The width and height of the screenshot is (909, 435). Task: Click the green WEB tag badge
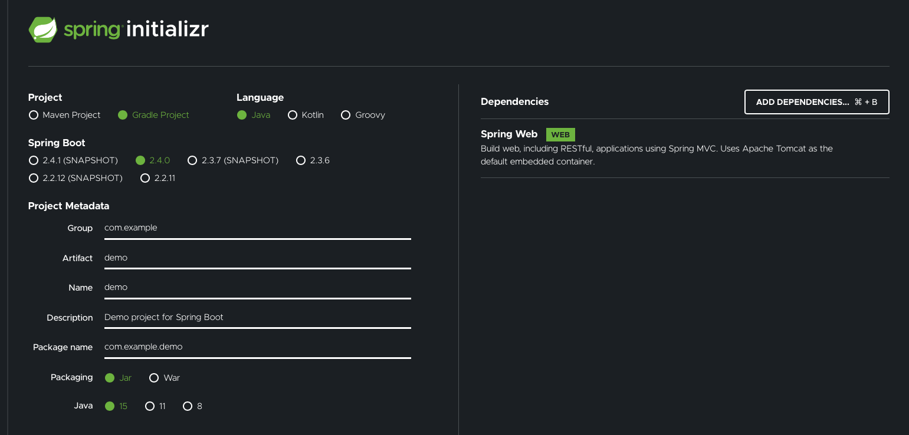click(x=560, y=134)
